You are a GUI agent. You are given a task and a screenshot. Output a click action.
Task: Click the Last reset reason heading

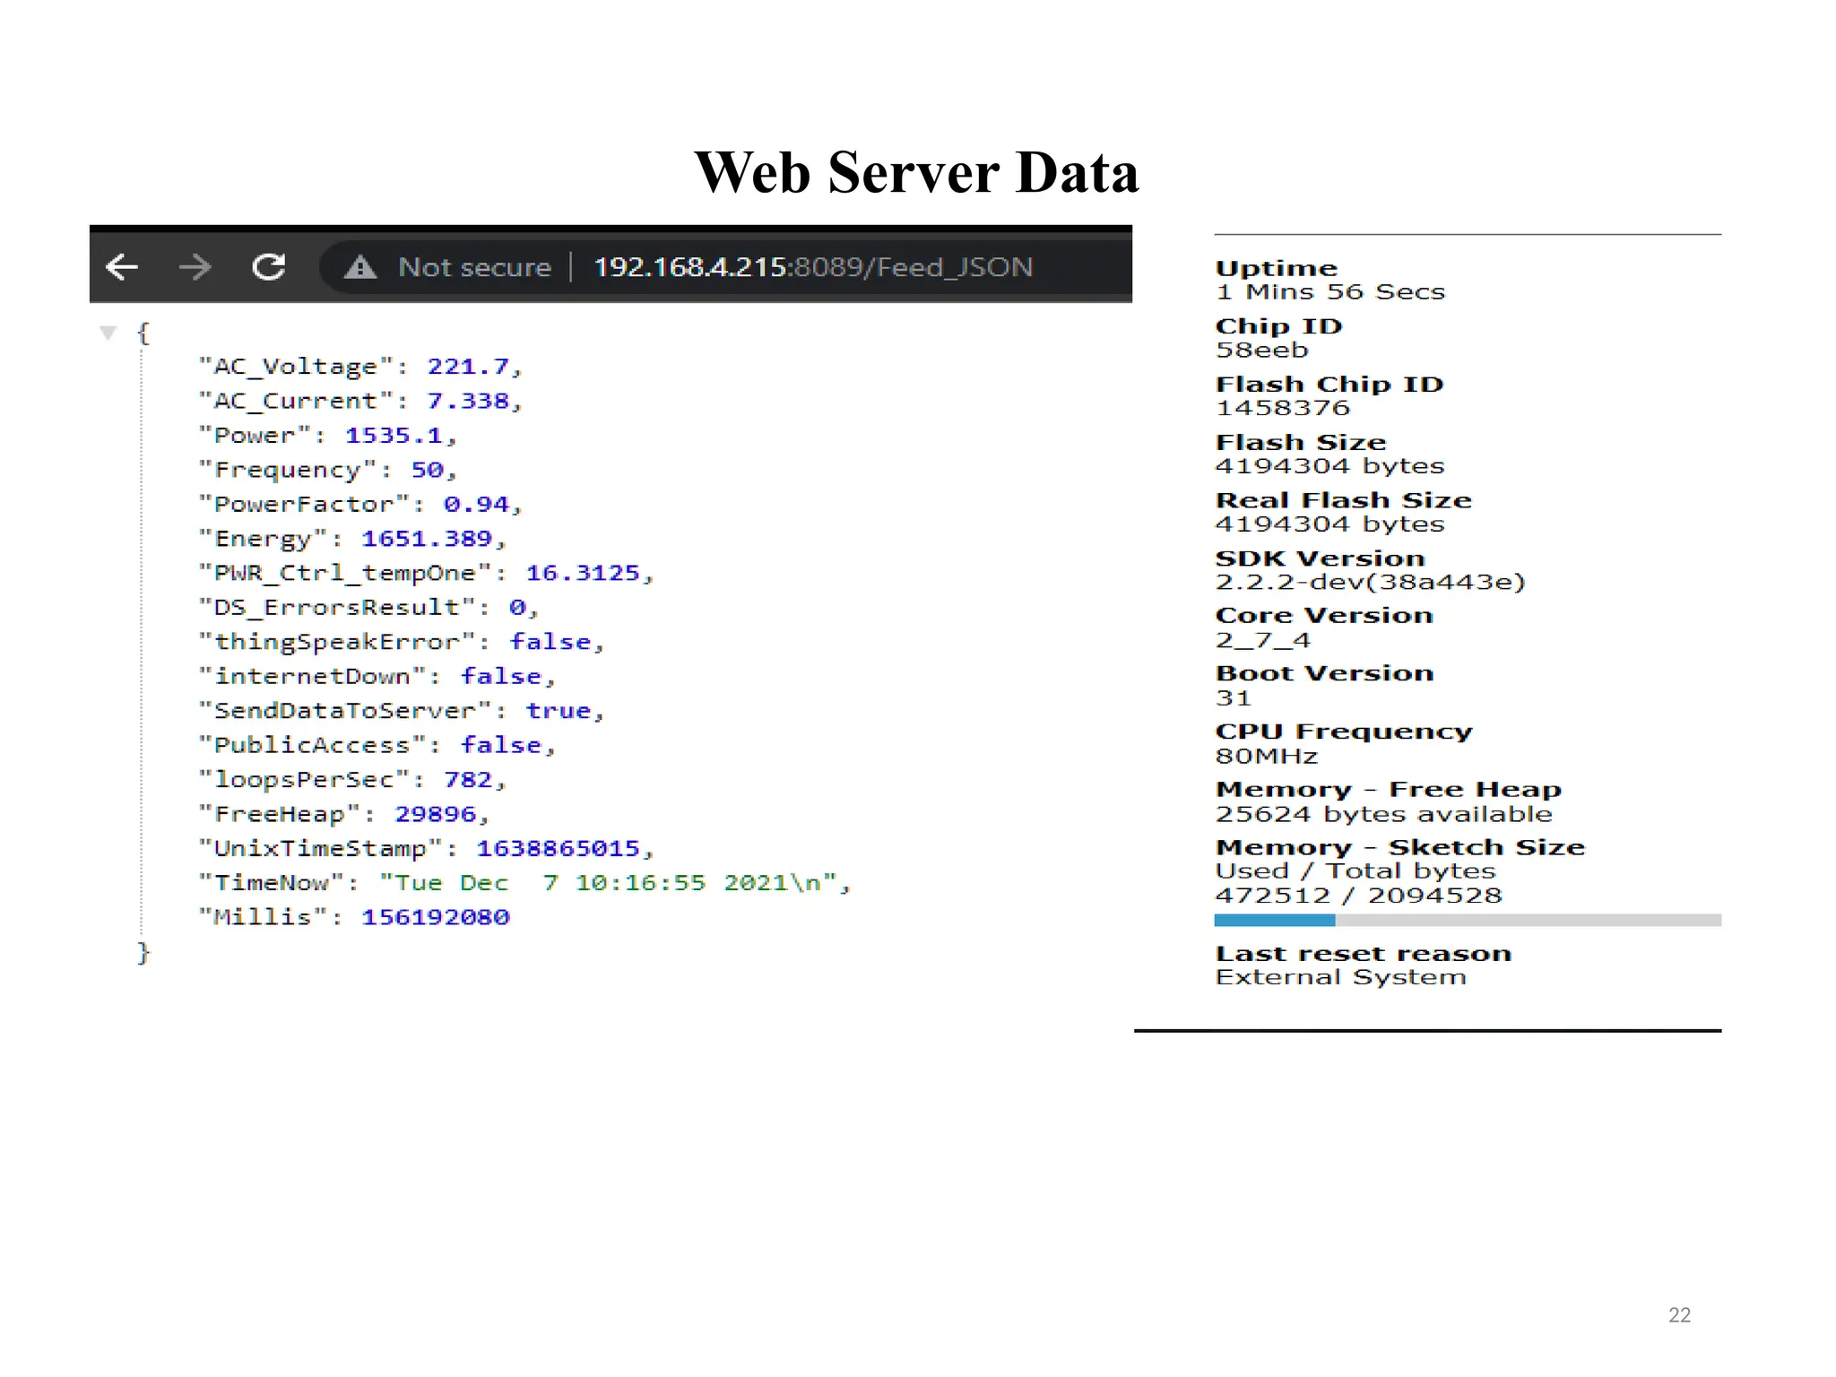[1364, 954]
